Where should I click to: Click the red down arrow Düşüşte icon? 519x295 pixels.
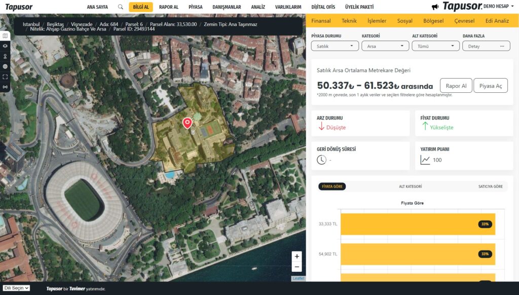(x=321, y=126)
